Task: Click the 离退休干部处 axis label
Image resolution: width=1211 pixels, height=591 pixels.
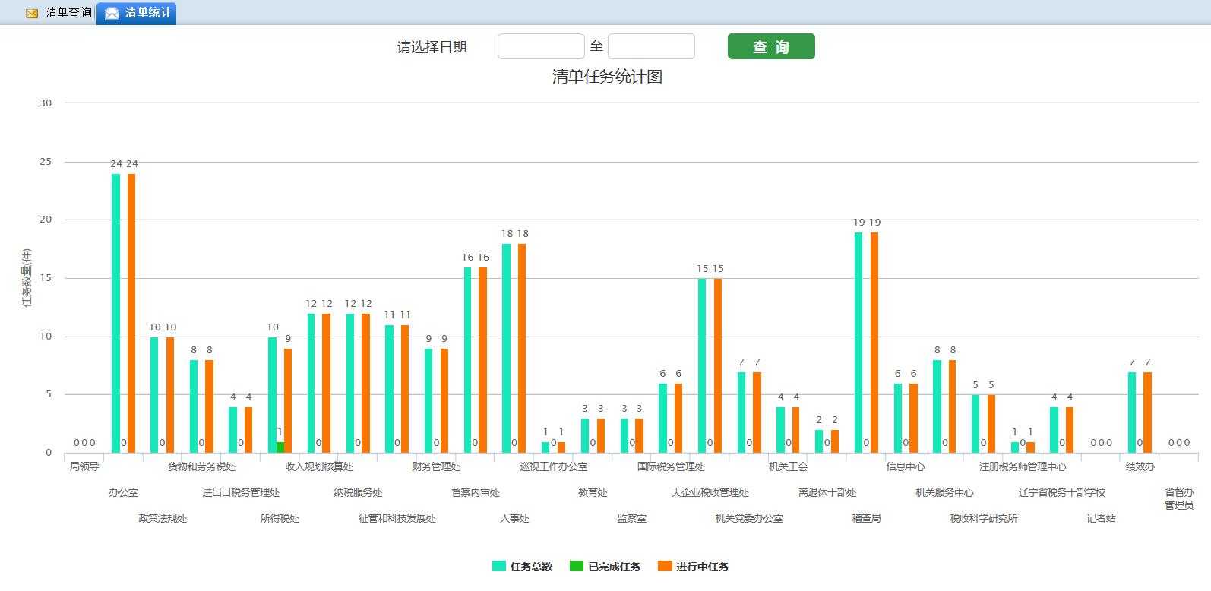Action: pyautogui.click(x=827, y=492)
